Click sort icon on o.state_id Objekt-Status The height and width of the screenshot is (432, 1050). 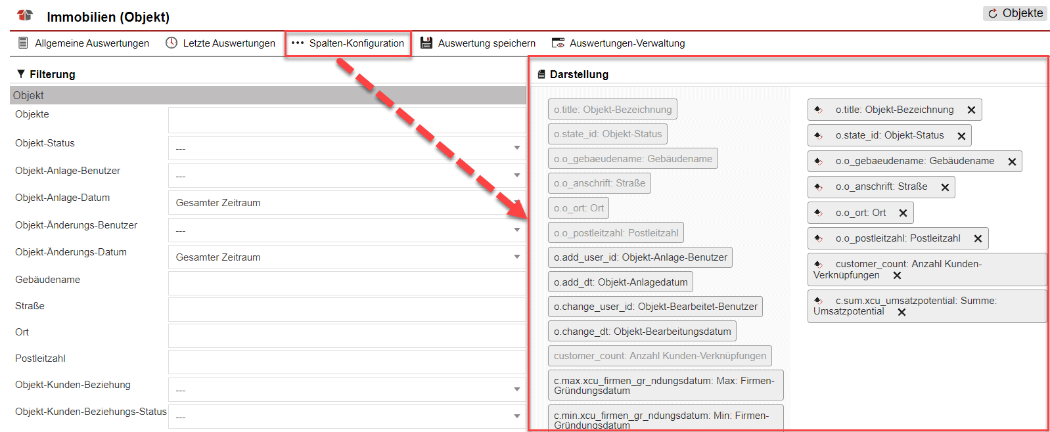coord(818,136)
